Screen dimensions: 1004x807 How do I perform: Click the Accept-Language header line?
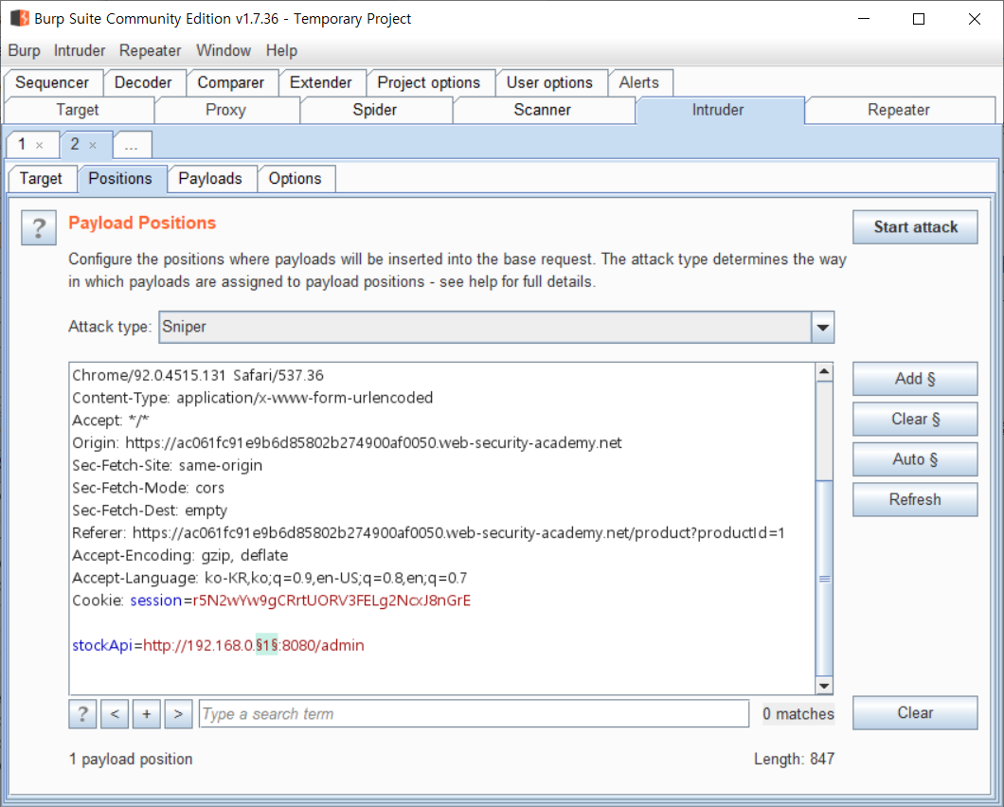[270, 578]
